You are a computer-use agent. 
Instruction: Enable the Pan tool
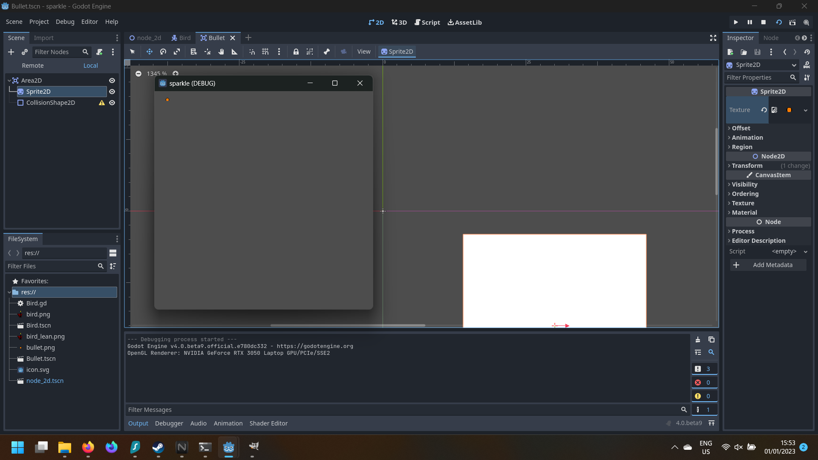pyautogui.click(x=221, y=52)
